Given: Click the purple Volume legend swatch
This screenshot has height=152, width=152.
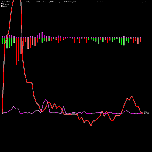Looking at the screenshot, I should click(2, 4).
